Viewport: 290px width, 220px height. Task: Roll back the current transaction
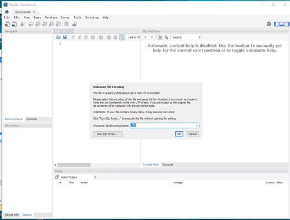click(115, 37)
